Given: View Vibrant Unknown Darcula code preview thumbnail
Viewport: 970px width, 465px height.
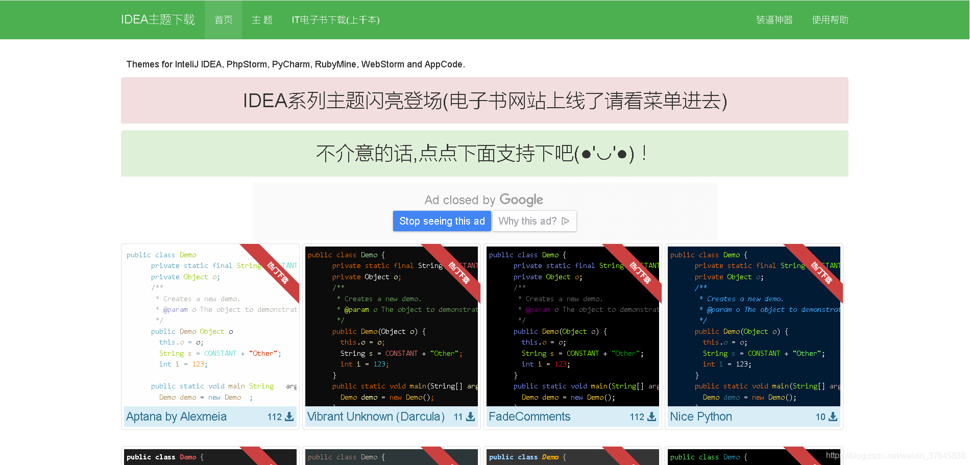Looking at the screenshot, I should 392,326.
